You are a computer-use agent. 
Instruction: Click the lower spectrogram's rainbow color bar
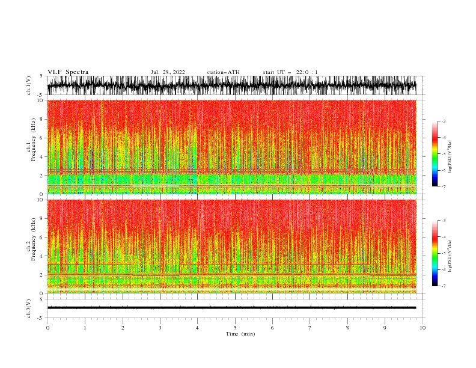click(435, 253)
